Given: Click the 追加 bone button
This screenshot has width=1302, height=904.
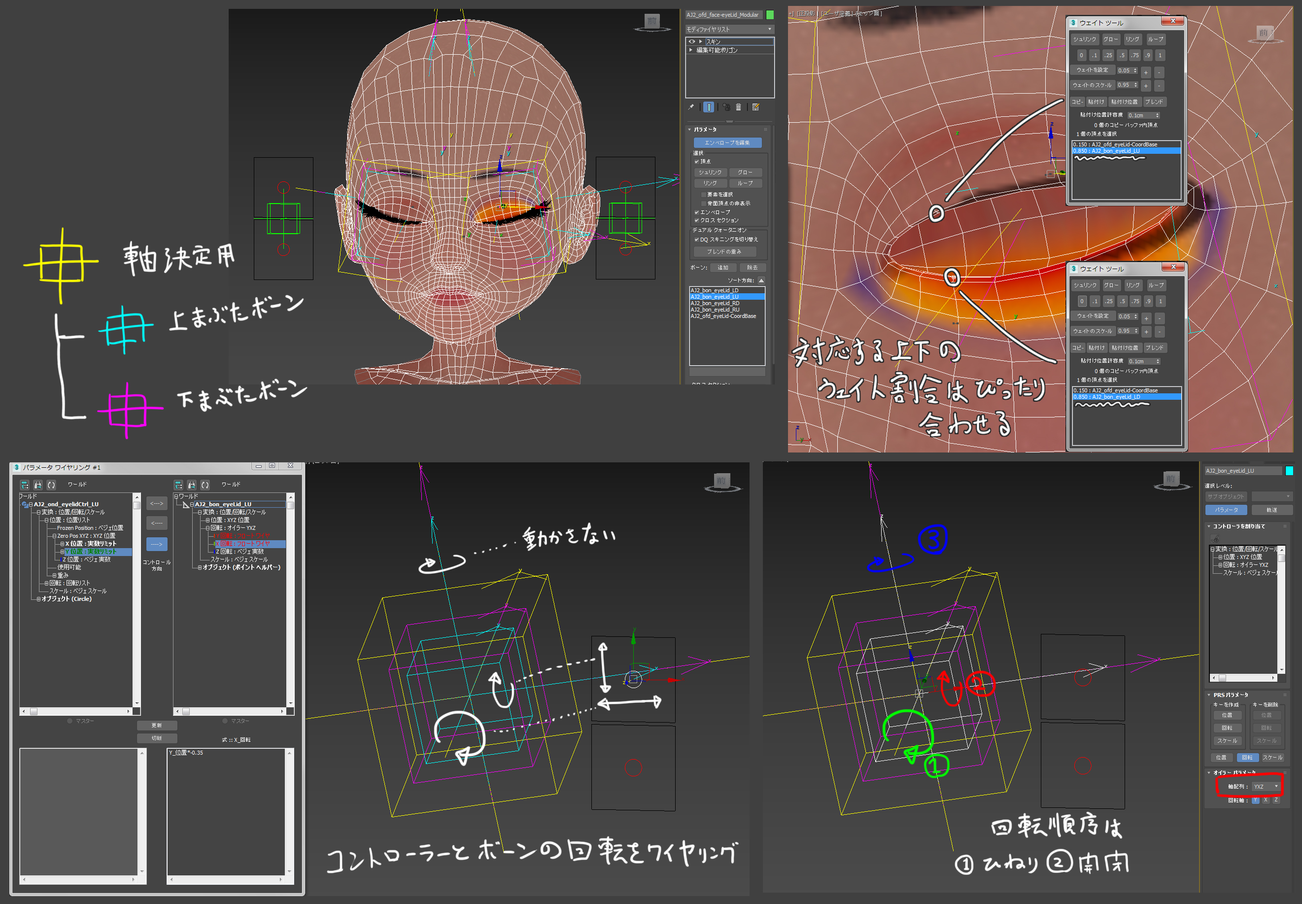Looking at the screenshot, I should pos(723,267).
